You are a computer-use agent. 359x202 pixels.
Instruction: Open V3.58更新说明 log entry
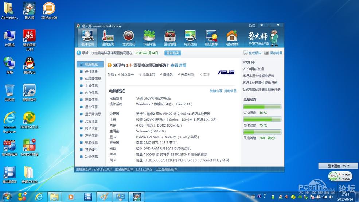click(x=253, y=69)
